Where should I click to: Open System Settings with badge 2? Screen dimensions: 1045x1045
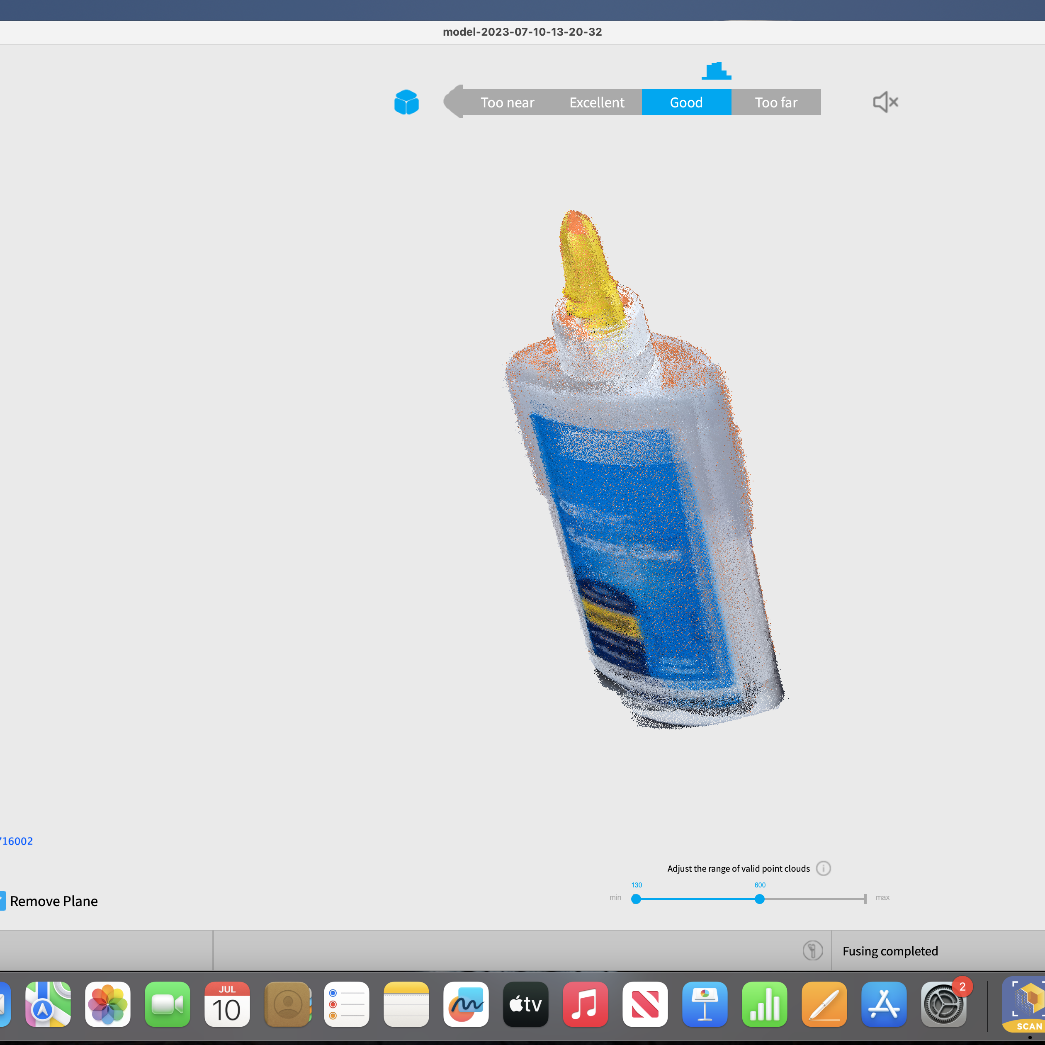(943, 1004)
